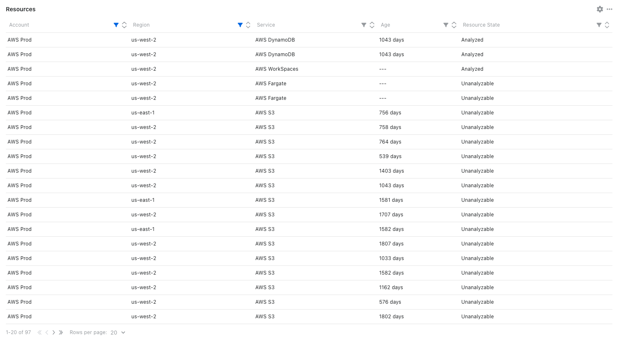
Task: Click the Resources panel title
Action: coord(21,9)
